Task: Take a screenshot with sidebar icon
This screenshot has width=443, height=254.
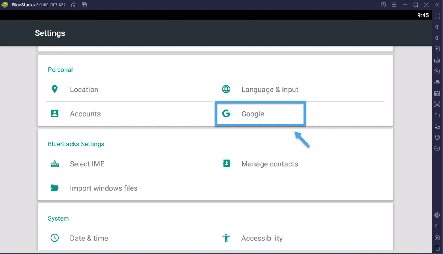Action: [437, 104]
